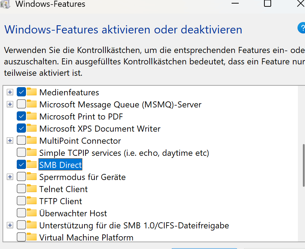Expand the Sperrmodus für Geräte node
305x249 pixels.
(10, 177)
